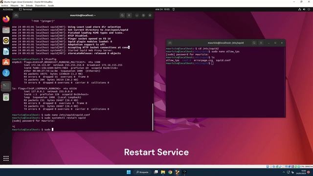Screen dimensions: 313x176
Task: Click the search icon in /etc/squid terminal
Action: point(254,43)
